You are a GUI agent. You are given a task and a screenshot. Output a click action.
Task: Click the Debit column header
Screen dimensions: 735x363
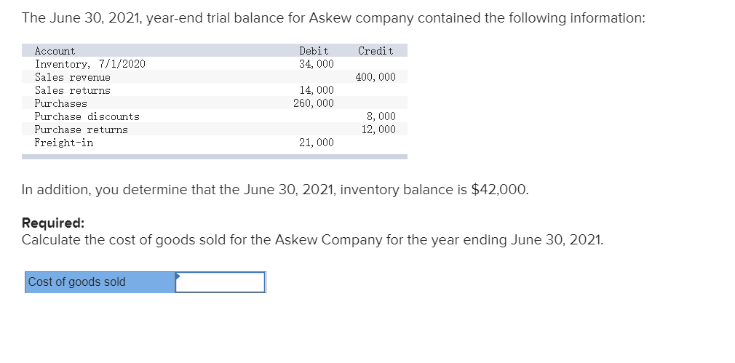pyautogui.click(x=314, y=51)
